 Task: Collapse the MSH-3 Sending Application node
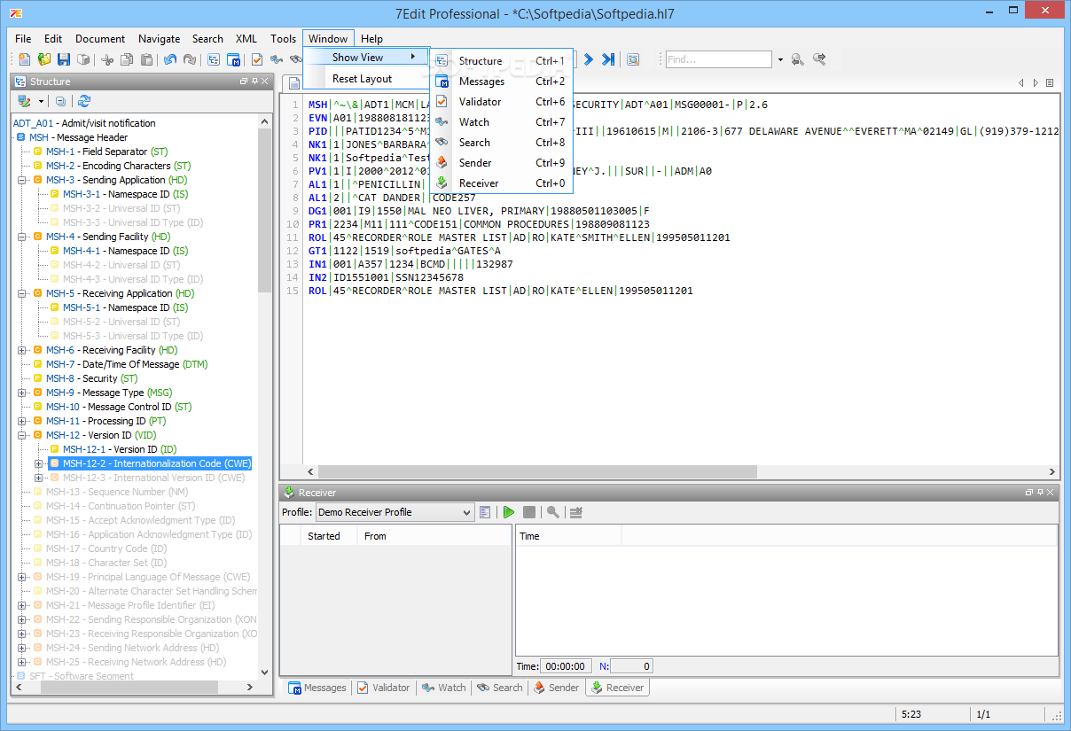click(x=21, y=180)
